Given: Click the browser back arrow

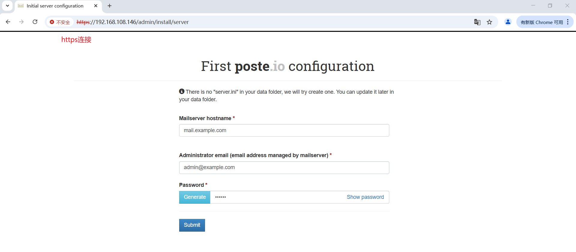Looking at the screenshot, I should (8, 22).
